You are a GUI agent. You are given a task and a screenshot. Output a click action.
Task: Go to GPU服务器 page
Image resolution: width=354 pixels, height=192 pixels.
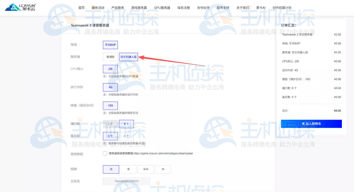point(162,8)
